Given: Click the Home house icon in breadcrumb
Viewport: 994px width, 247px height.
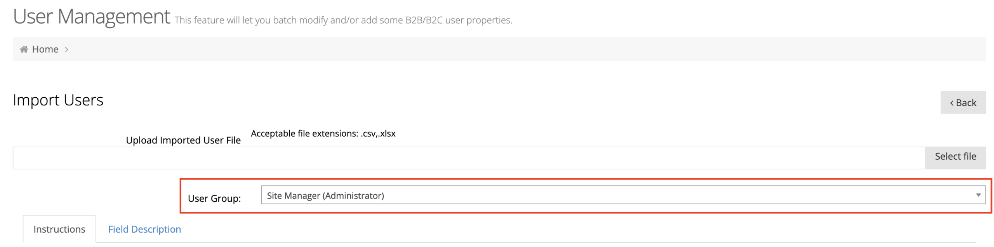Looking at the screenshot, I should click(x=24, y=49).
